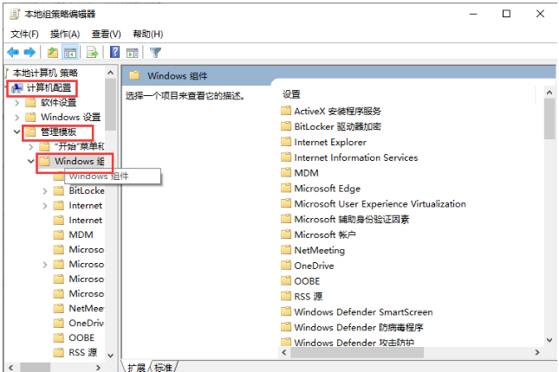Click settings list scroll-down arrow

point(549,340)
